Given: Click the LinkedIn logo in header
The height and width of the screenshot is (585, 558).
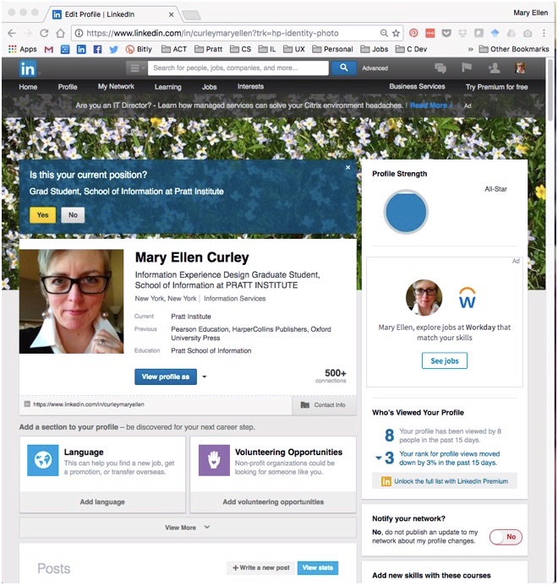Looking at the screenshot, I should pos(28,68).
